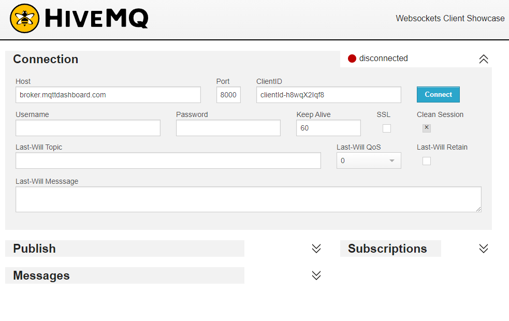Uncheck the Clean Session checkbox
Viewport: 509px width, 321px height.
pos(427,128)
